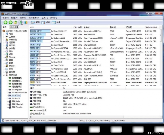Image resolution: width=164 pixels, height=135 pixels.
Task: Open the CPU Queen benchmark
Action: [15, 89]
